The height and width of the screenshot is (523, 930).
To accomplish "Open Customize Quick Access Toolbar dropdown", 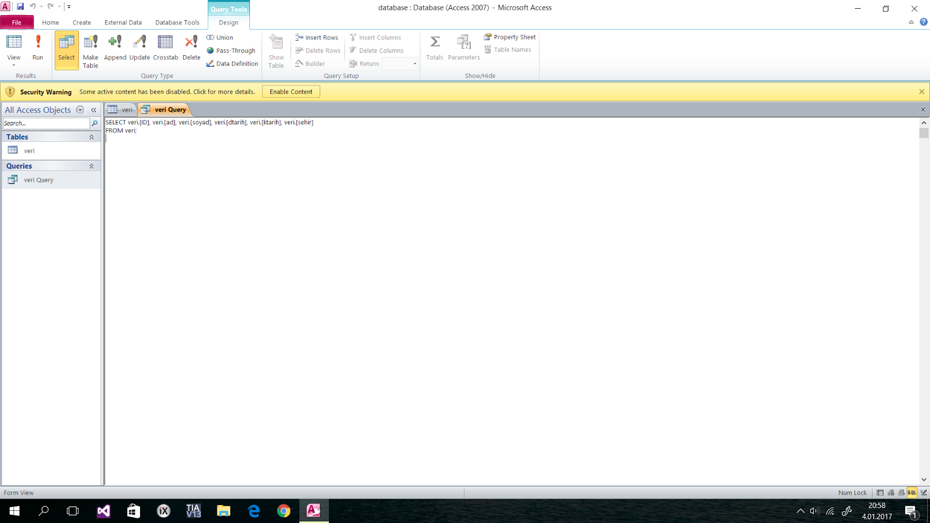I will click(69, 6).
